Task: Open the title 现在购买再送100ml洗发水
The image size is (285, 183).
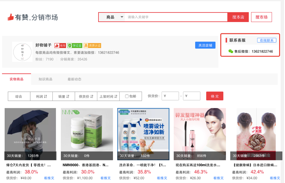Action: pyautogui.click(x=198, y=165)
